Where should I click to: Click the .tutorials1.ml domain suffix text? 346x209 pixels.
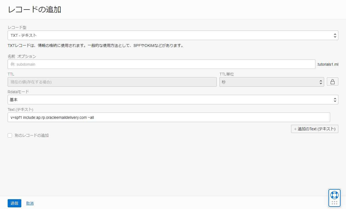pyautogui.click(x=327, y=65)
